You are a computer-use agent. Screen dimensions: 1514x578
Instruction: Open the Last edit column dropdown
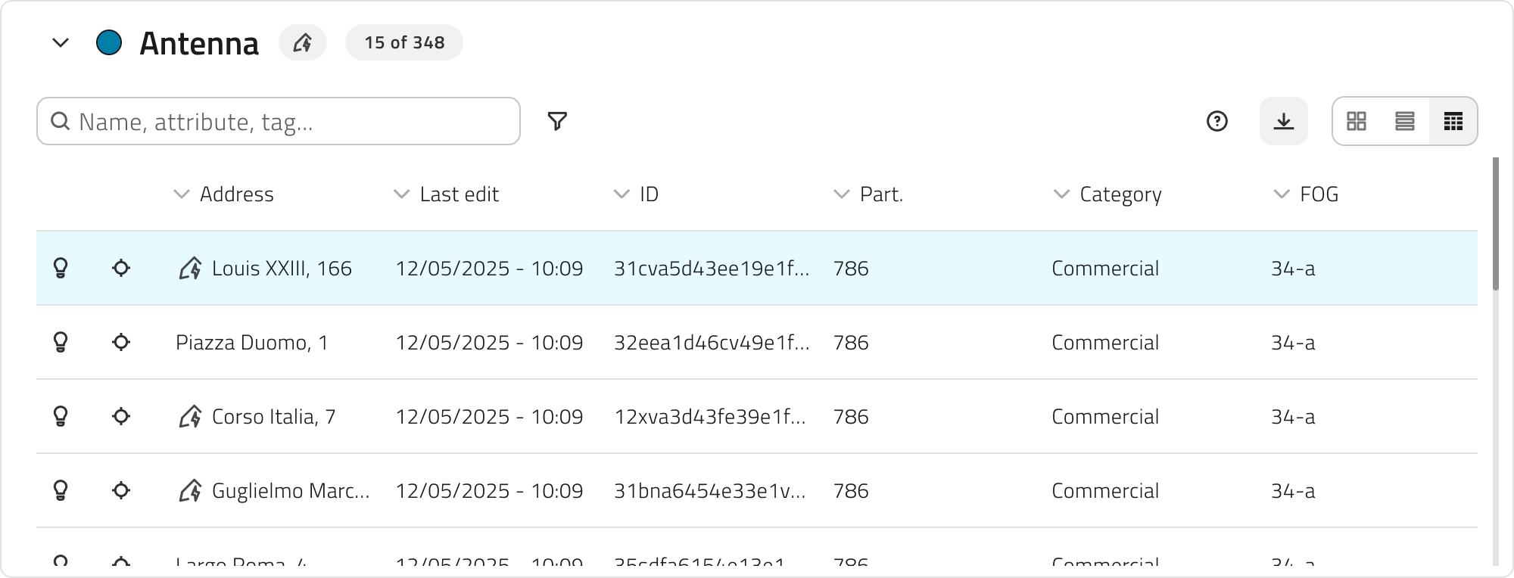(401, 194)
